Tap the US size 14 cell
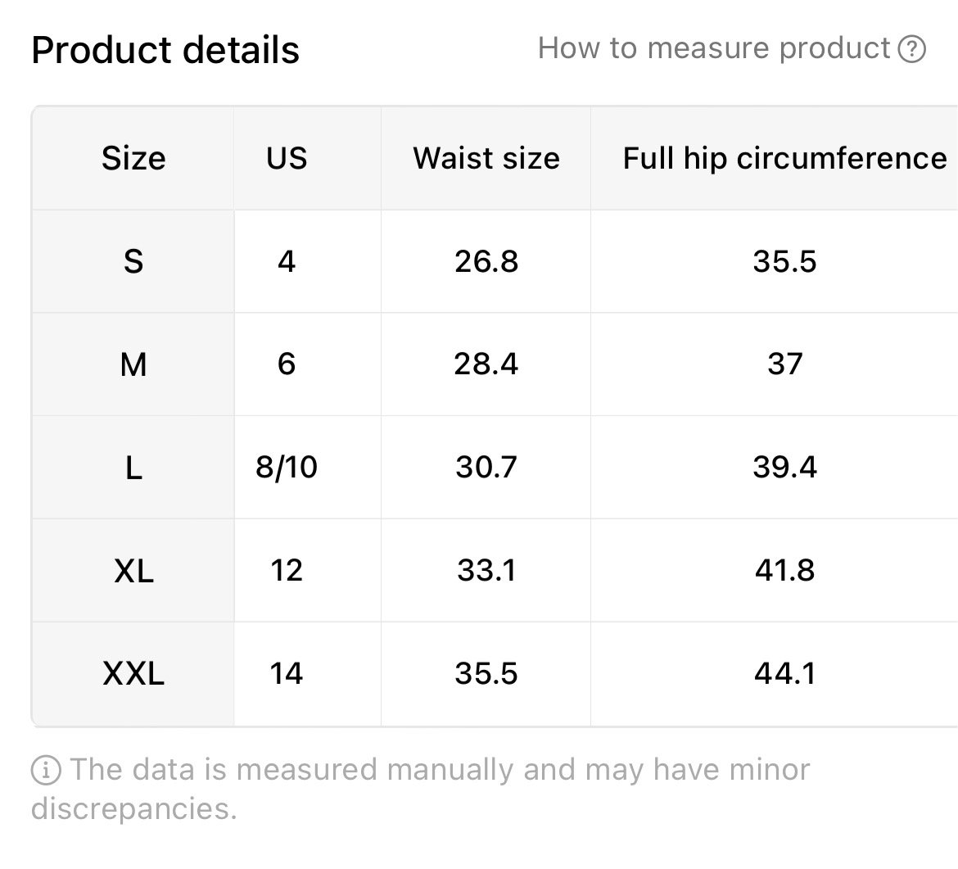Viewport: 958px width, 869px height. pyautogui.click(x=287, y=674)
